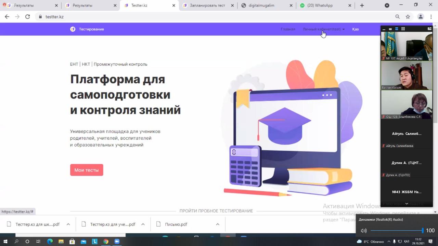This screenshot has height=246, width=438.
Task: Switch to the (20) WhatsApp tab
Action: tap(325, 5)
